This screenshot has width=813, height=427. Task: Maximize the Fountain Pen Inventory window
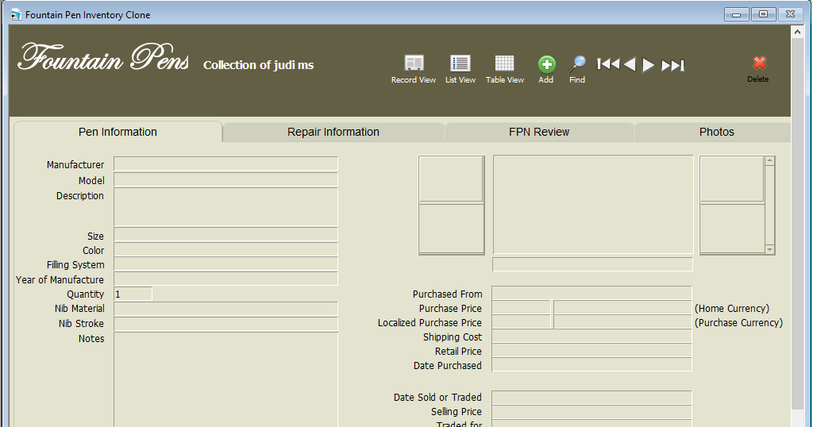pyautogui.click(x=763, y=14)
